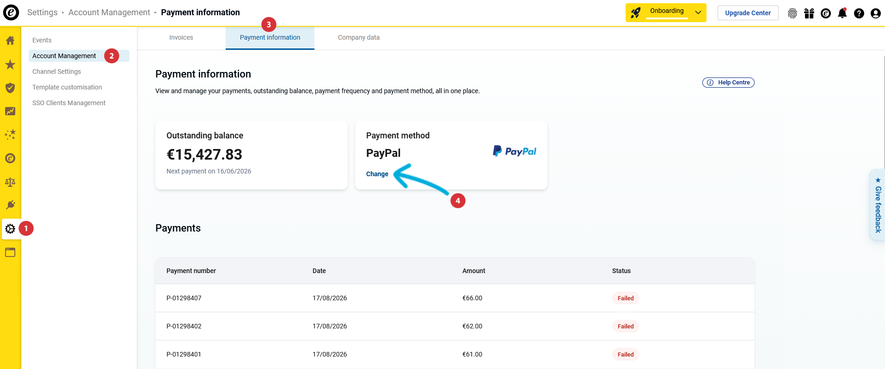
Task: Click the Upgrade Center button
Action: tap(748, 13)
